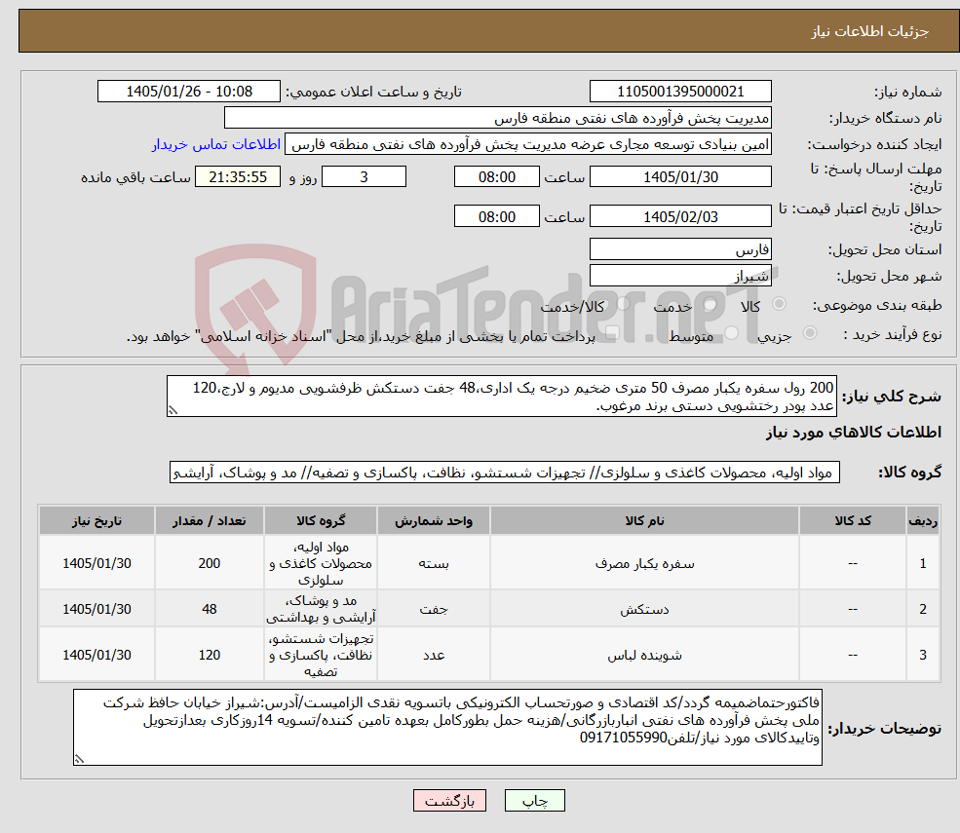Click the تعداد / مقدار column header
This screenshot has width=960, height=833.
point(209,521)
